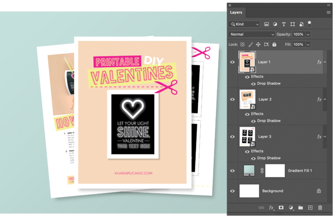The height and width of the screenshot is (218, 334).
Task: Click Drop Shadow effect under Layer 3
Action: pyautogui.click(x=269, y=158)
